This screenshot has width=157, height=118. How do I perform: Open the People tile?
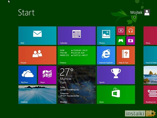37,55
